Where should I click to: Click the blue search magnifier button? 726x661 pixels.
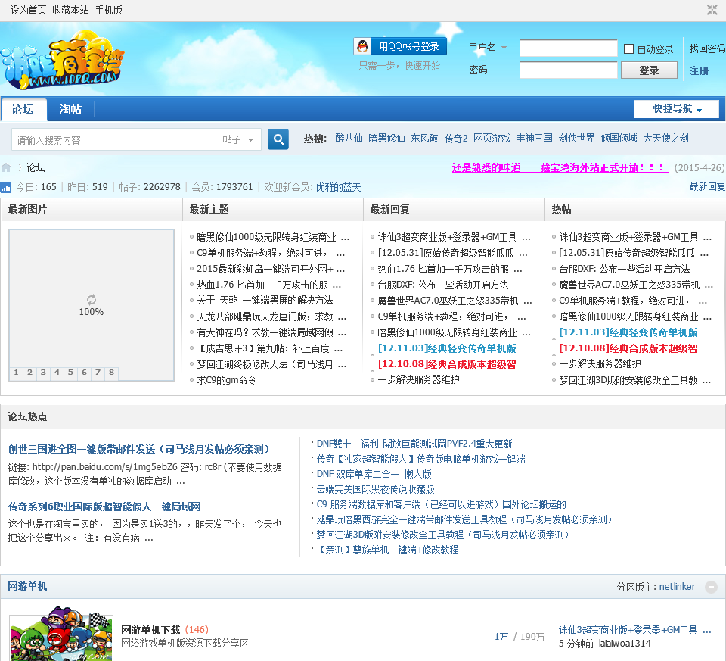tap(278, 139)
